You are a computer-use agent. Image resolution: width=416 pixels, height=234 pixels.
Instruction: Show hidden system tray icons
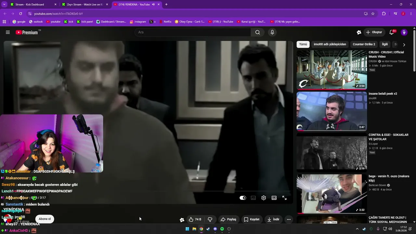357,229
